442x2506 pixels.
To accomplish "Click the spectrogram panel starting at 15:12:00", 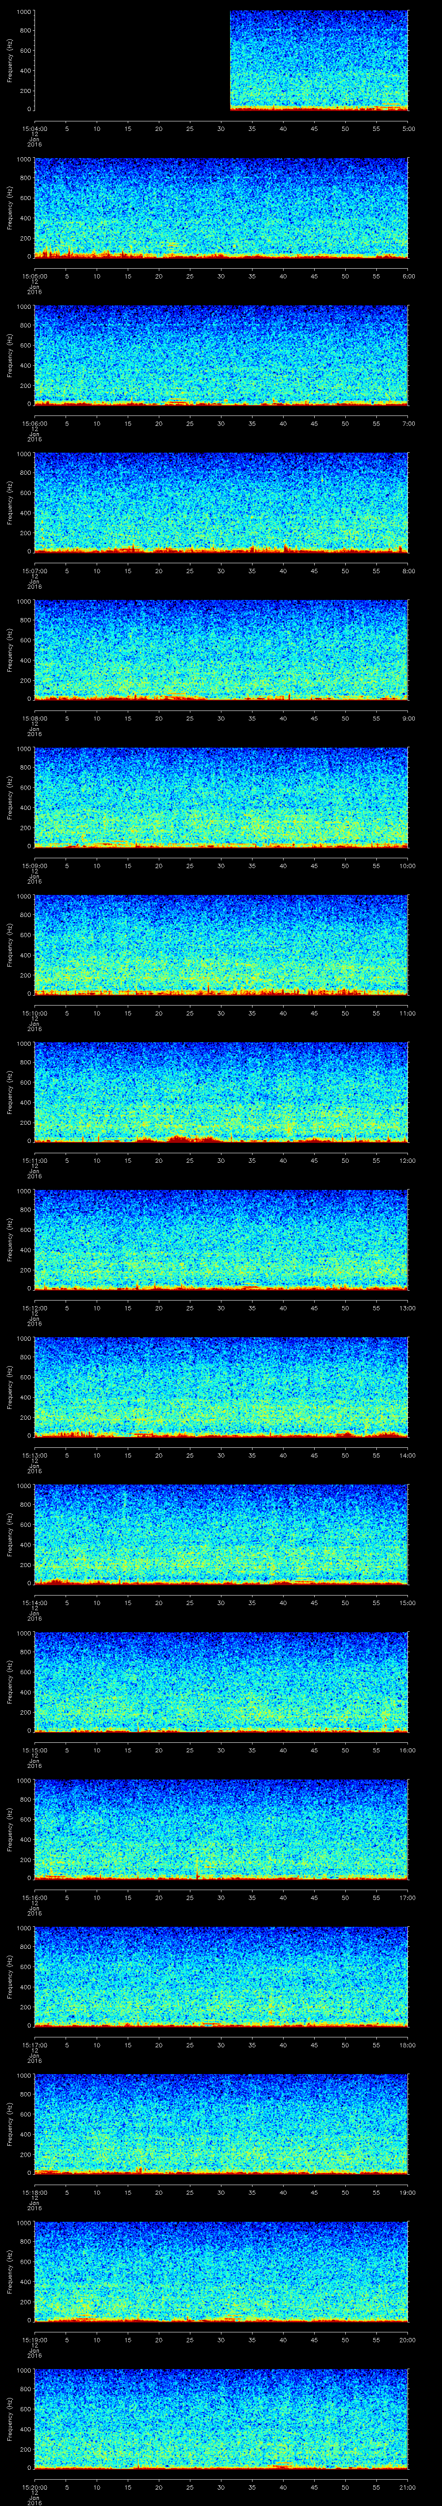I will pos(221,1239).
